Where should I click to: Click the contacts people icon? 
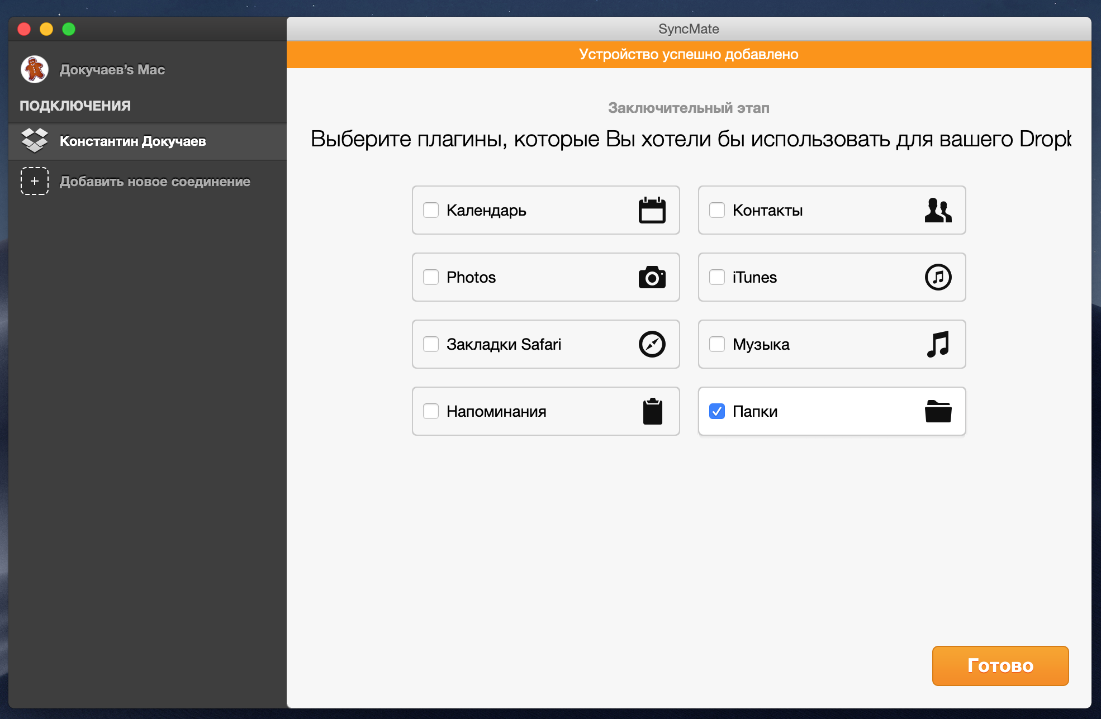(x=937, y=211)
